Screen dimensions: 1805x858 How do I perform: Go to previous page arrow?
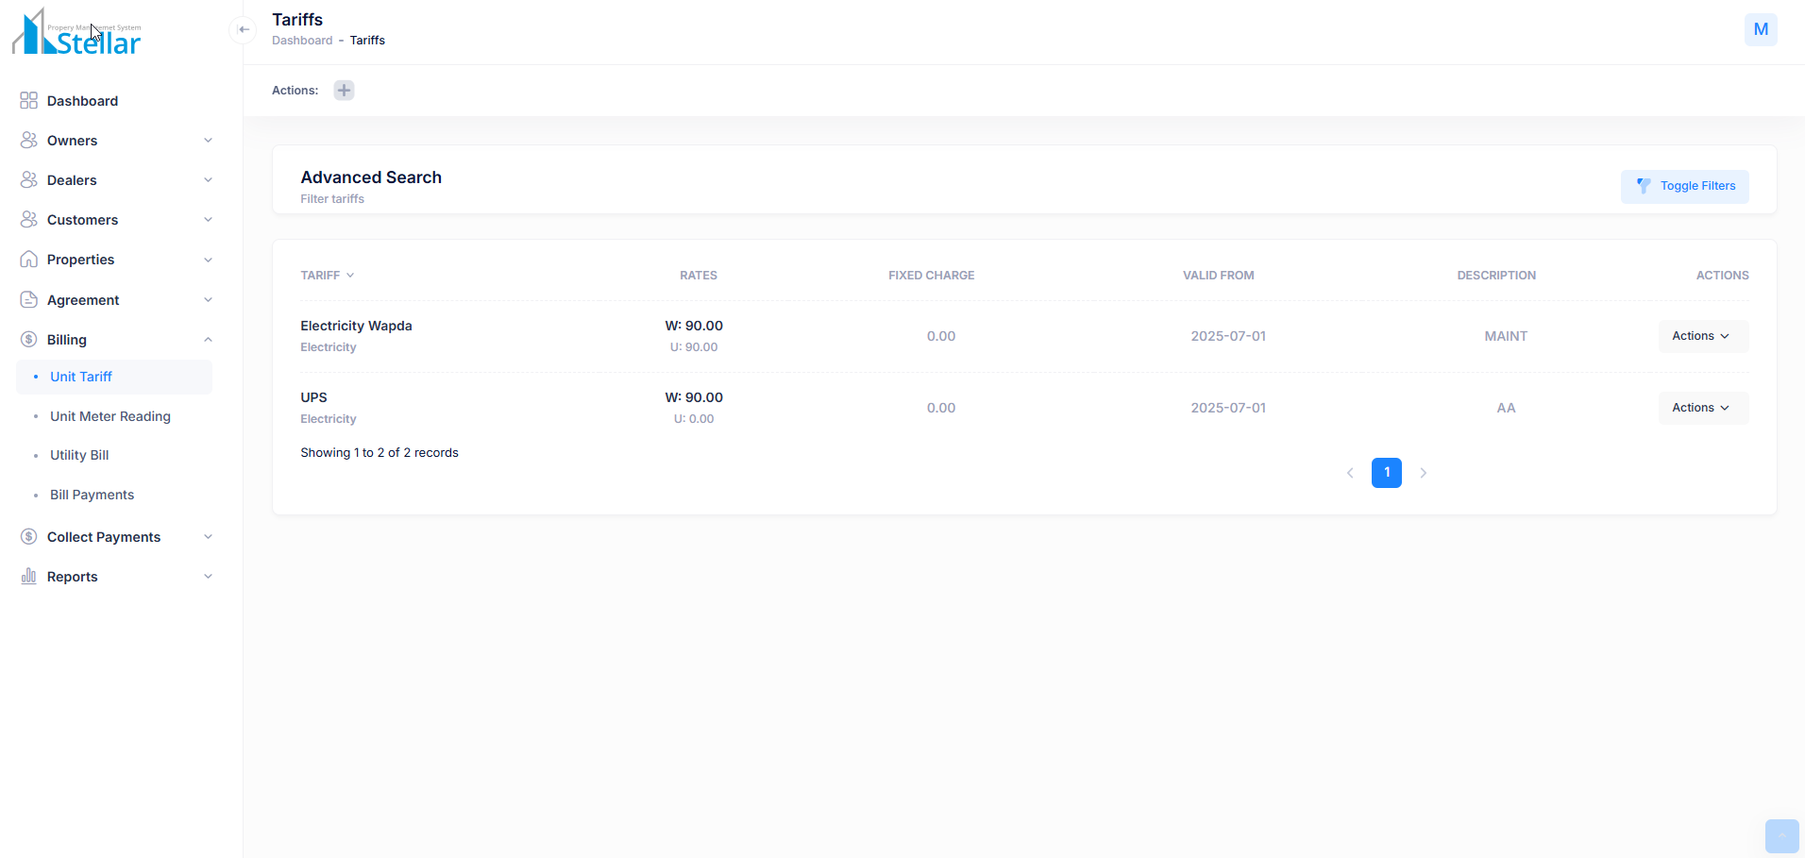point(1350,473)
